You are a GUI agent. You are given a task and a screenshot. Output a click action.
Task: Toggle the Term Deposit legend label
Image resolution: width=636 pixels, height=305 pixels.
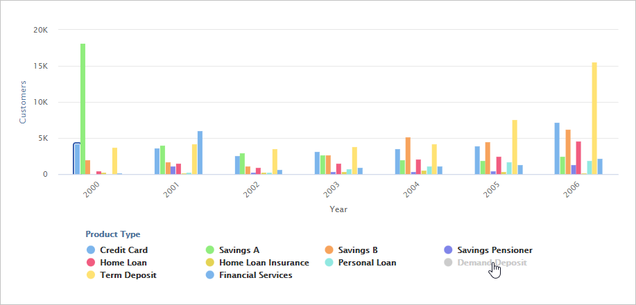pyautogui.click(x=128, y=275)
